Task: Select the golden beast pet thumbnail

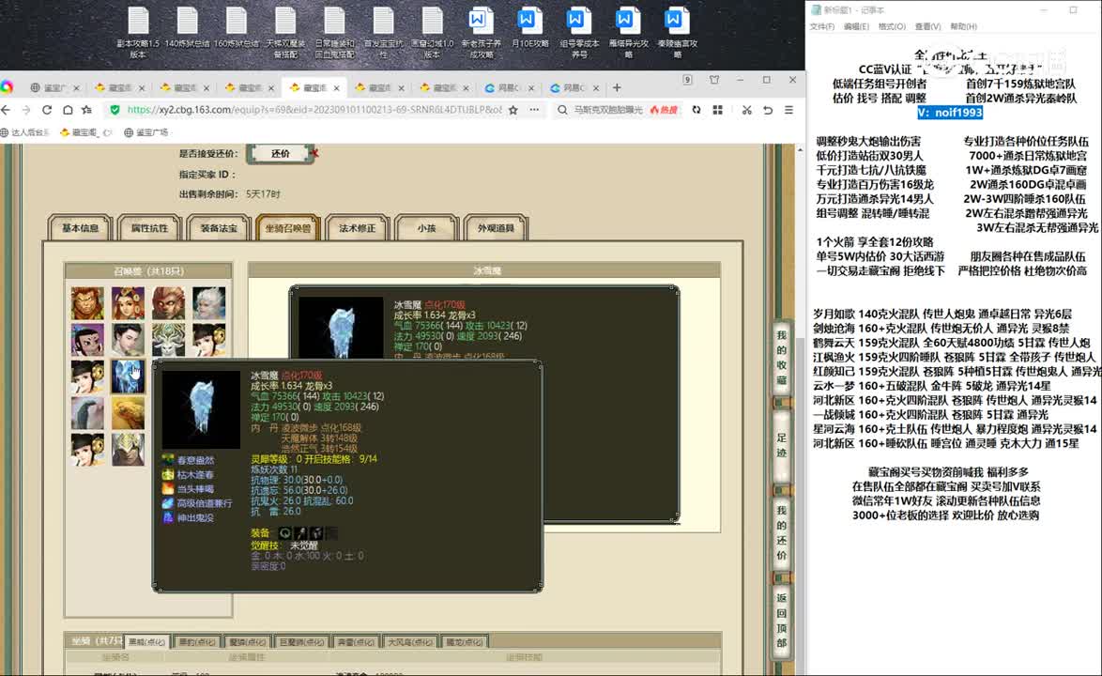Action: 128,412
